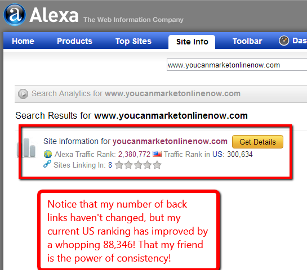Click the US flag icon

click(x=157, y=154)
